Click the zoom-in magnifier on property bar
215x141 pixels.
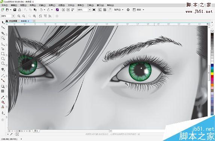[19, 16]
